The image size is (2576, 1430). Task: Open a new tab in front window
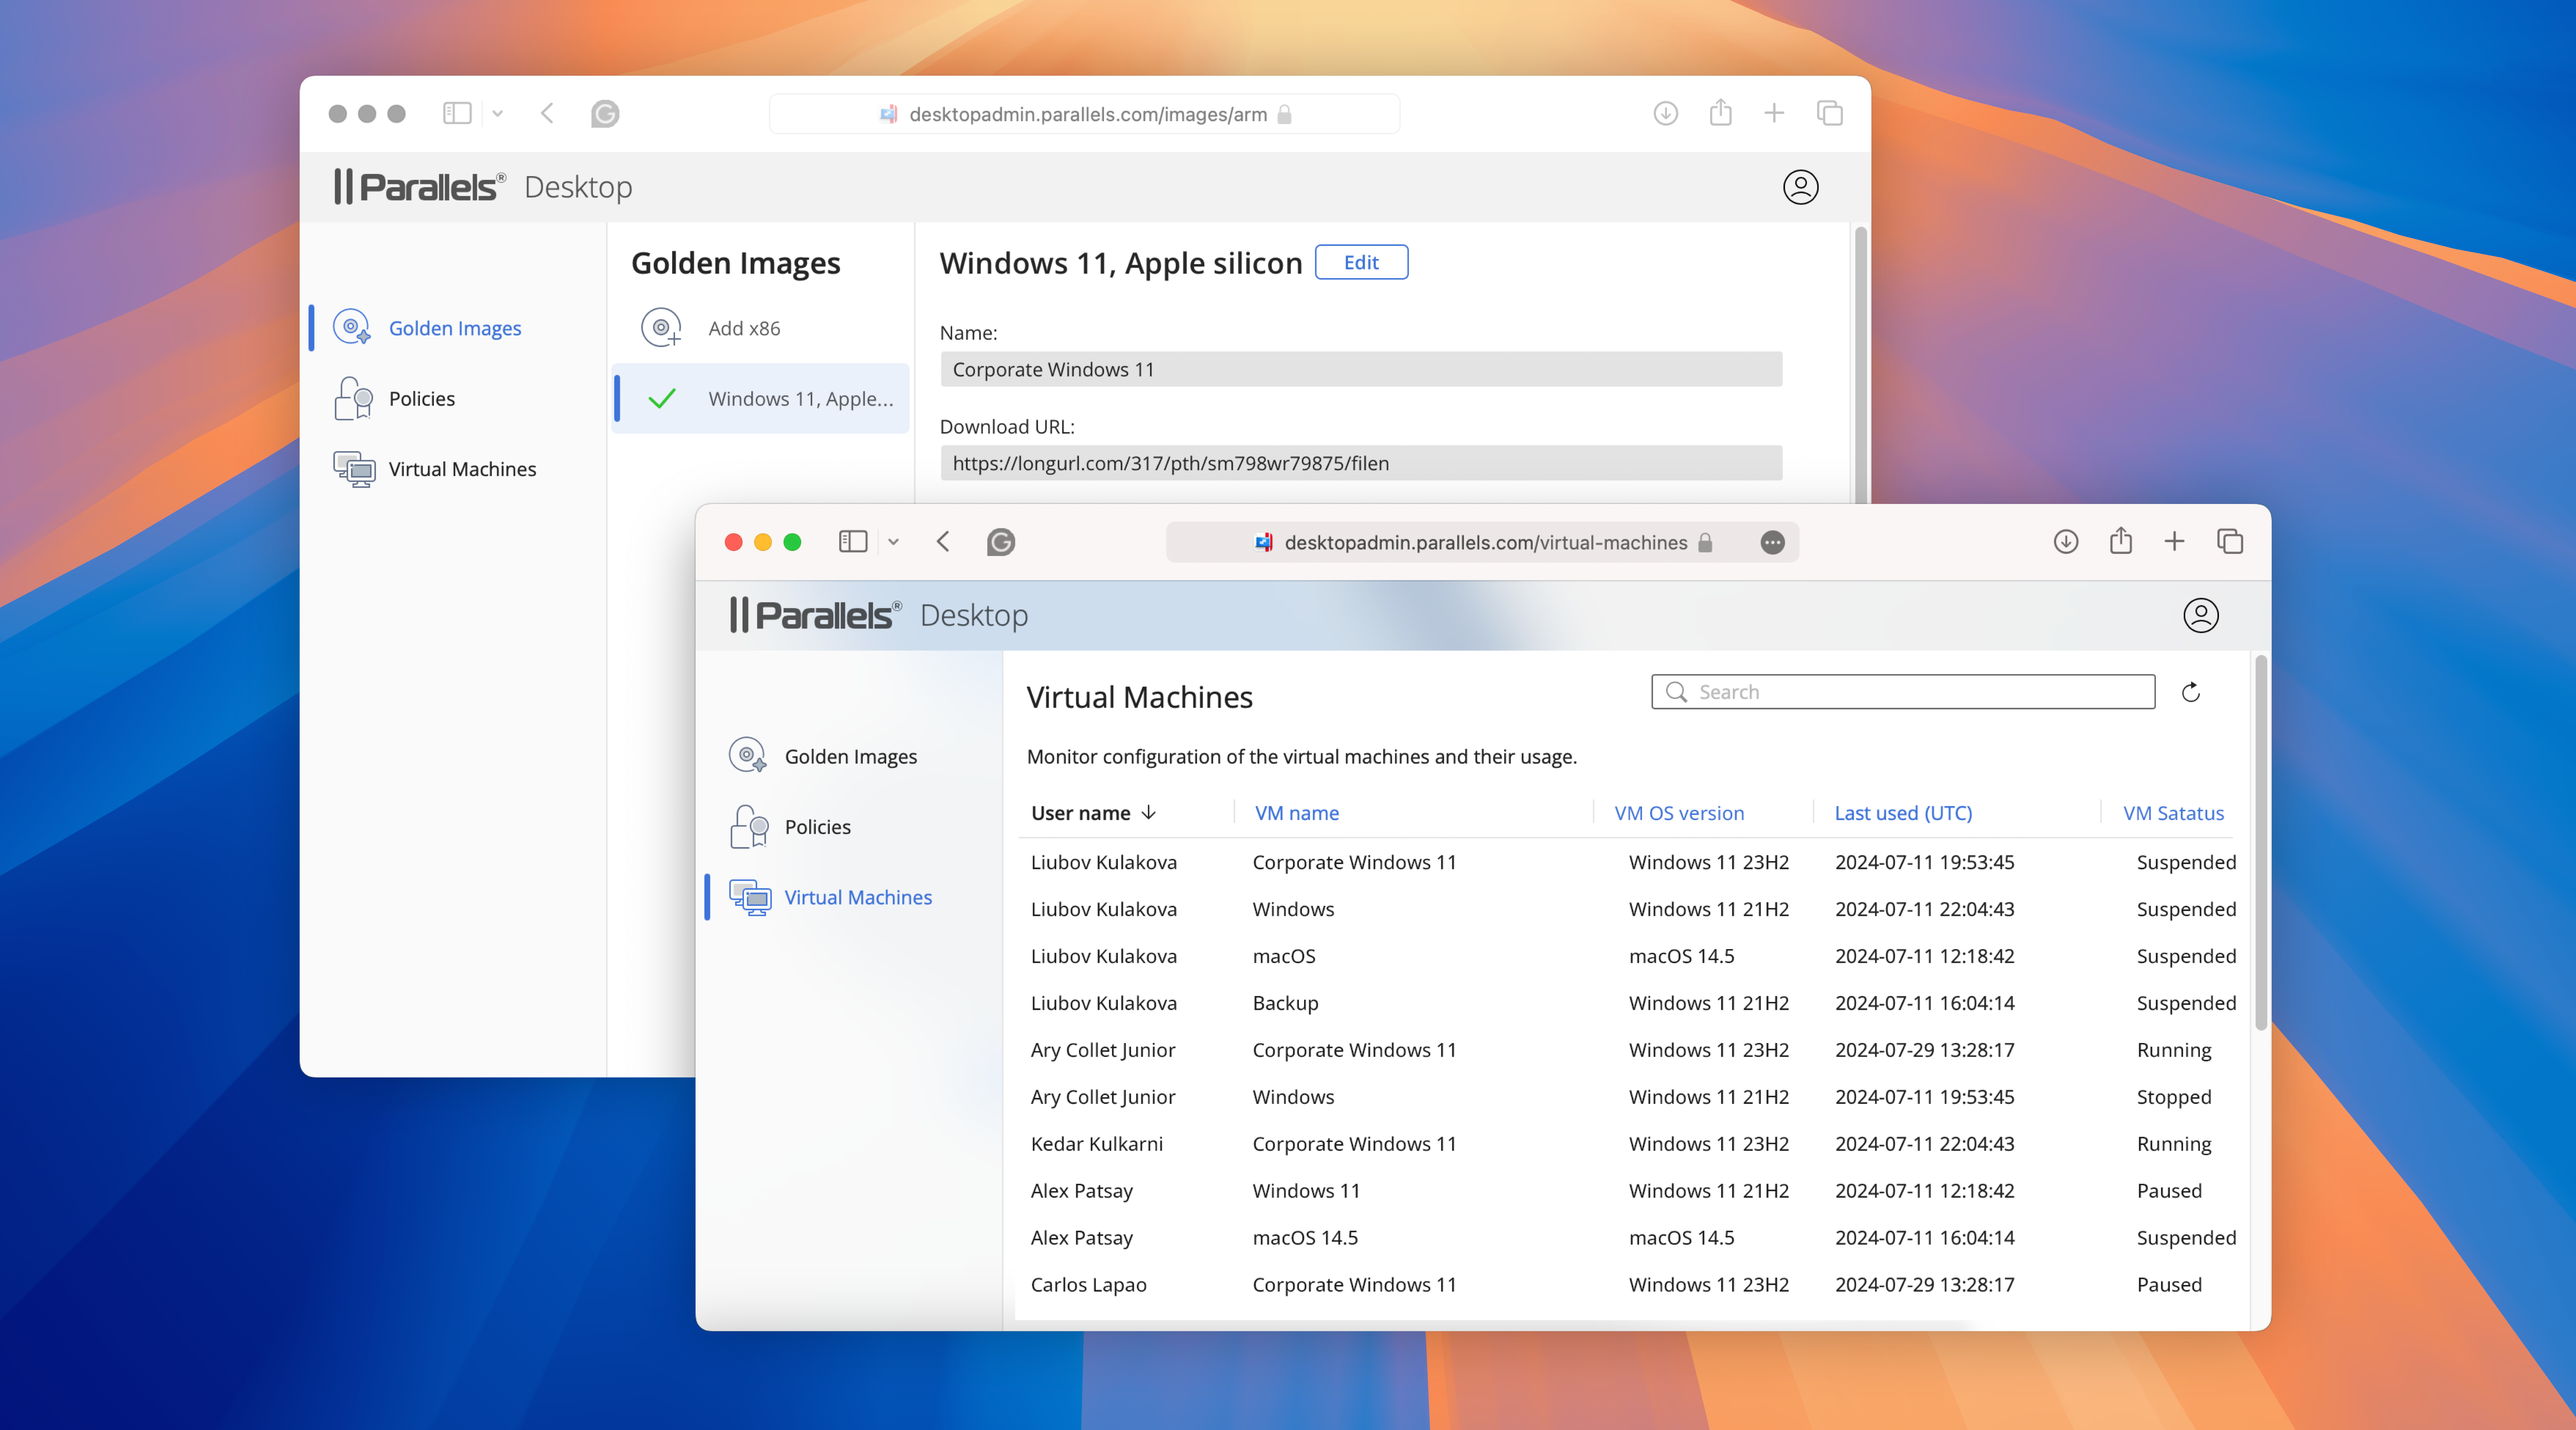[x=2174, y=542]
